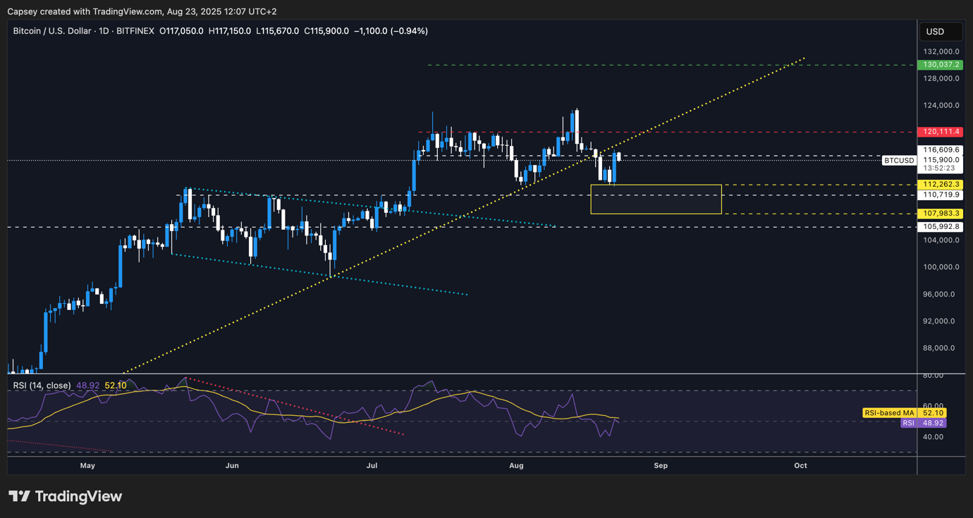Open the USD currency selector
This screenshot has height=518, width=973.
(x=941, y=32)
